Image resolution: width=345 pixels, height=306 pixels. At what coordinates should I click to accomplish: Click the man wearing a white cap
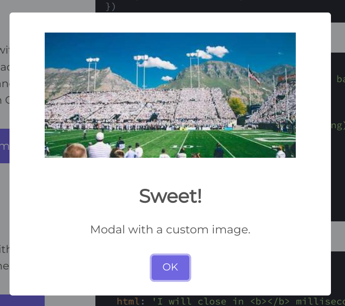(99, 145)
